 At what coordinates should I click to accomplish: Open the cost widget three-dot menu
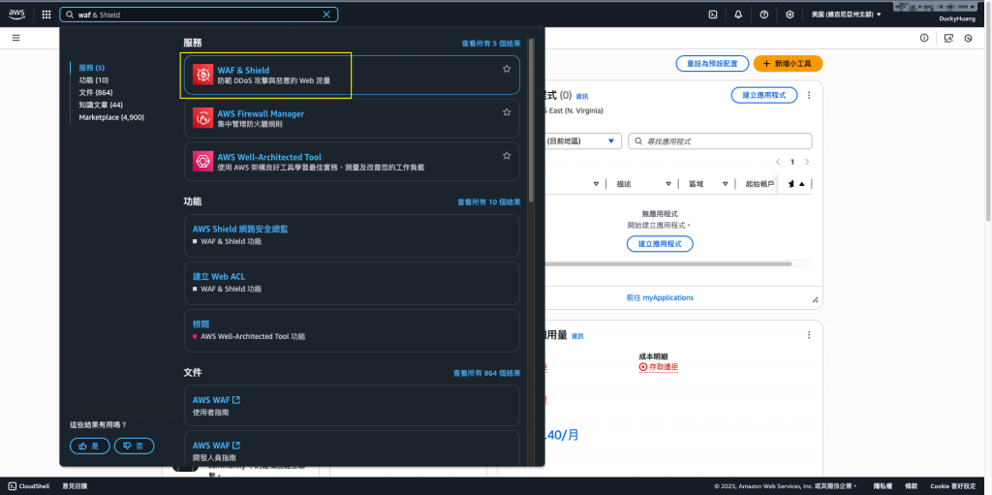(809, 335)
